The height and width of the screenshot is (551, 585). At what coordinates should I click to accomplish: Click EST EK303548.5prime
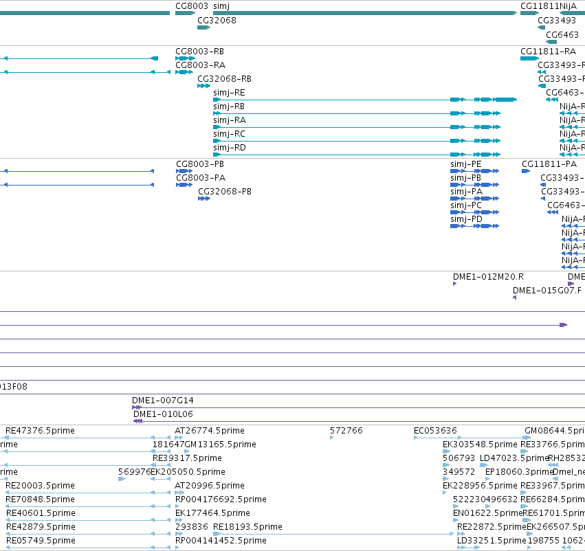click(480, 445)
